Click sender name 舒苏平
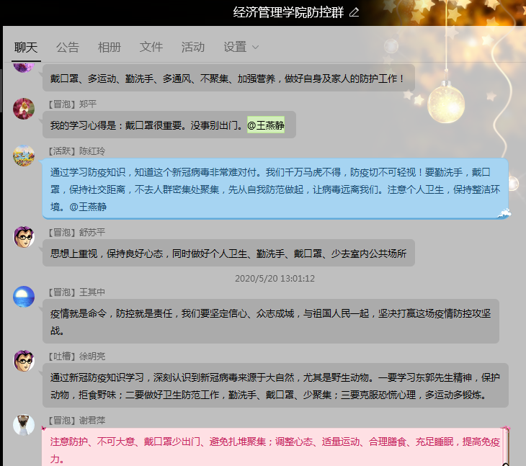The height and width of the screenshot is (466, 526). [x=92, y=233]
